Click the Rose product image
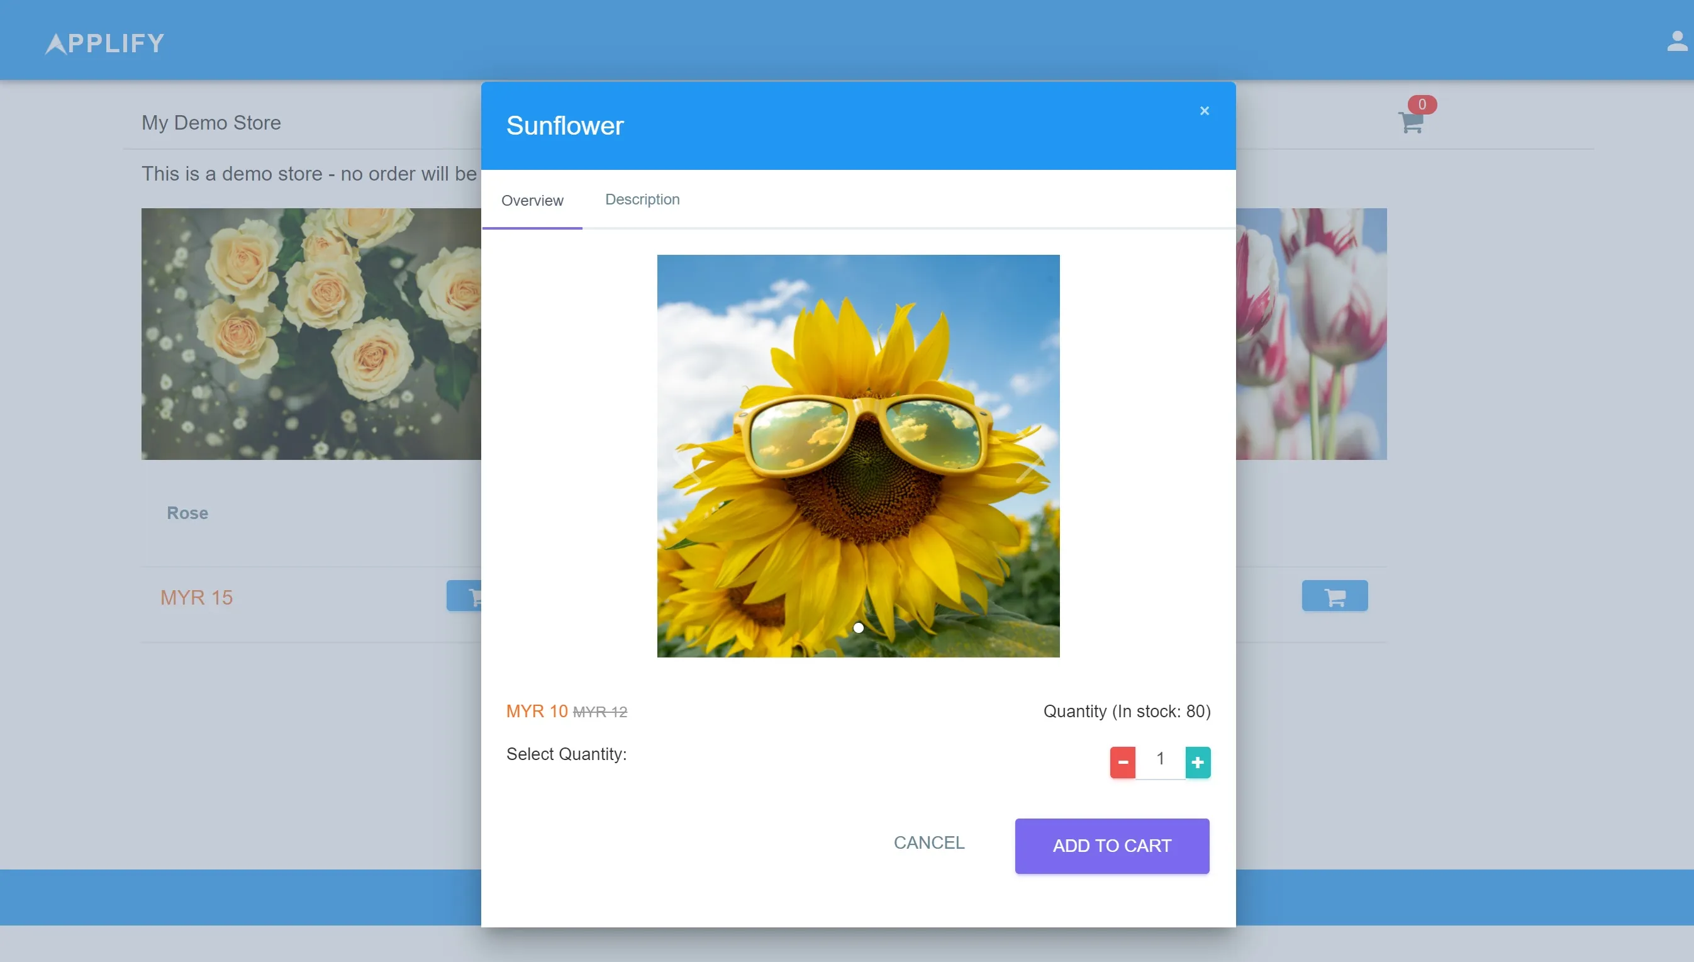This screenshot has width=1694, height=962. (310, 333)
